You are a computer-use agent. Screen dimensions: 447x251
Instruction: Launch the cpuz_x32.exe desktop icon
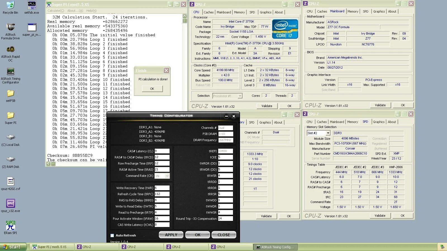pos(10,203)
